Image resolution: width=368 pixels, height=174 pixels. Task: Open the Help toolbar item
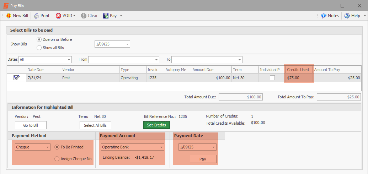pos(347,16)
